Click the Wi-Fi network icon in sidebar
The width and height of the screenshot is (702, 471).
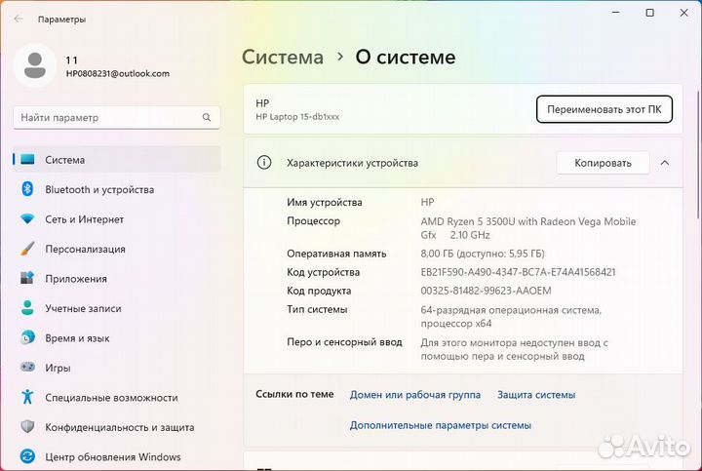(27, 219)
